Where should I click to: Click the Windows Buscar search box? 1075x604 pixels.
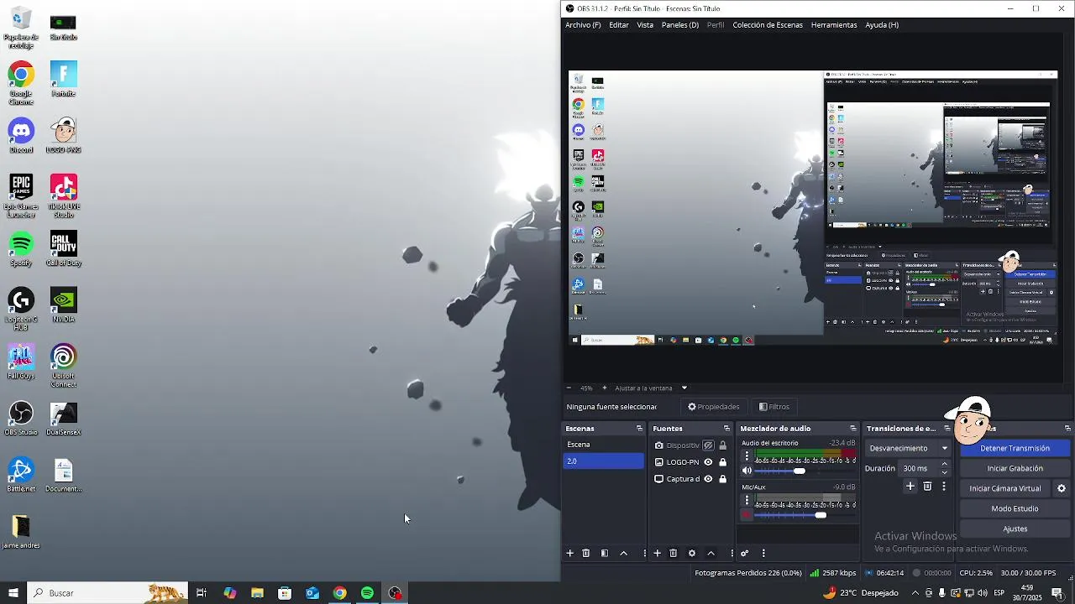point(107,593)
